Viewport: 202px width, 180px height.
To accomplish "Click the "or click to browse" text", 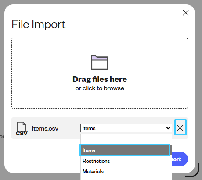I will pos(100,88).
